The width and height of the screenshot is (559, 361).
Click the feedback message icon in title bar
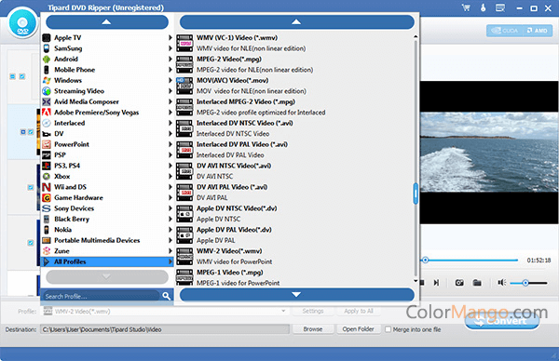click(500, 7)
